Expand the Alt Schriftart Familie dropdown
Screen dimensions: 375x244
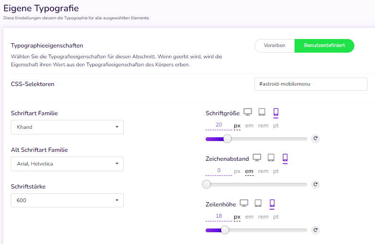point(67,164)
